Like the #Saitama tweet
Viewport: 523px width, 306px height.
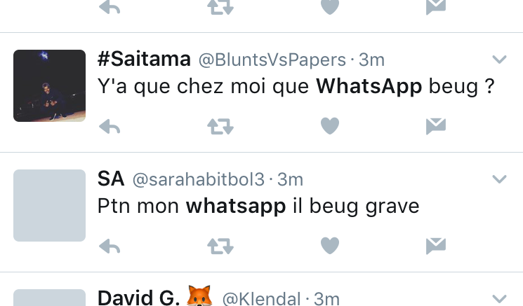(330, 126)
